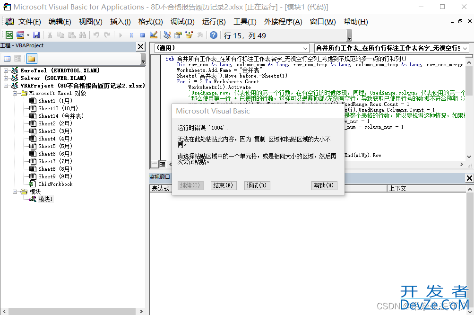The width and height of the screenshot is (474, 315).
Task: Switch to Procedure View button
Action: point(155,164)
